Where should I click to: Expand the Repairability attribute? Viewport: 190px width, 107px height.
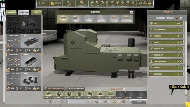coord(181,74)
